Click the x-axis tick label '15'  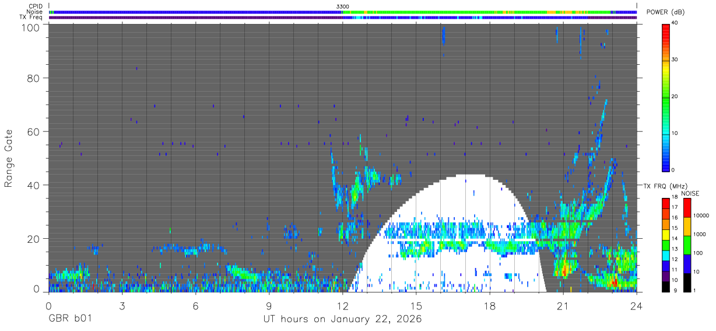(x=416, y=305)
